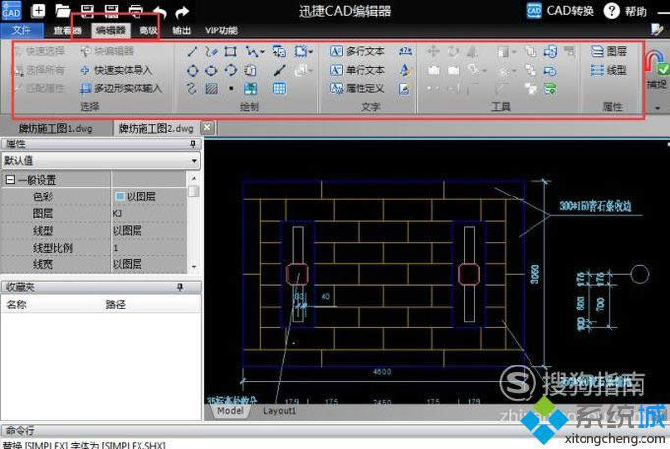
Task: Switch to the 输出 tab
Action: click(181, 30)
